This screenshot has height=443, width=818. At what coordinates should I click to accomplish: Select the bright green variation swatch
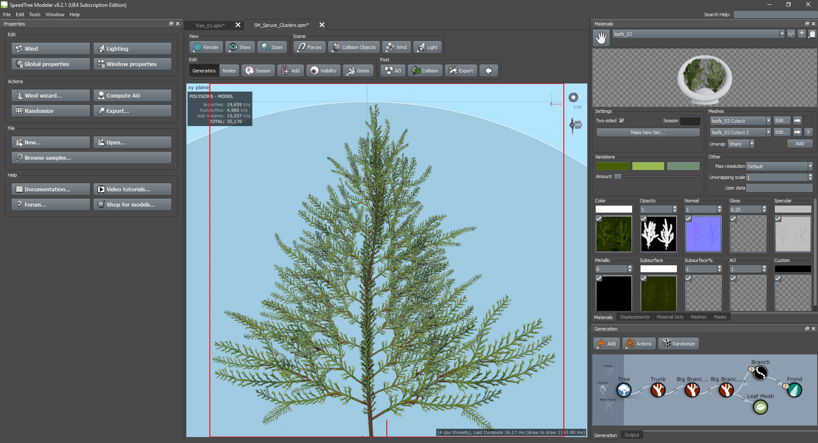[648, 166]
